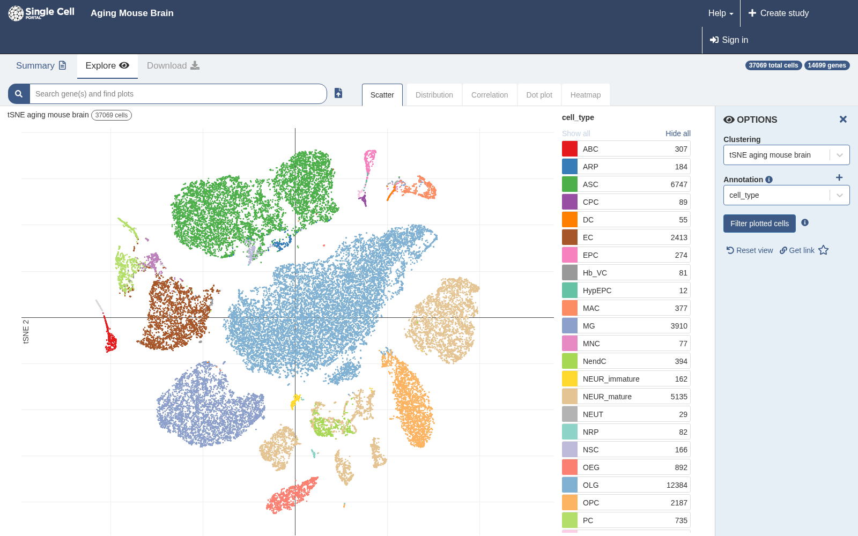This screenshot has height=536, width=858.
Task: Click the Filter plotted cells button
Action: (759, 224)
